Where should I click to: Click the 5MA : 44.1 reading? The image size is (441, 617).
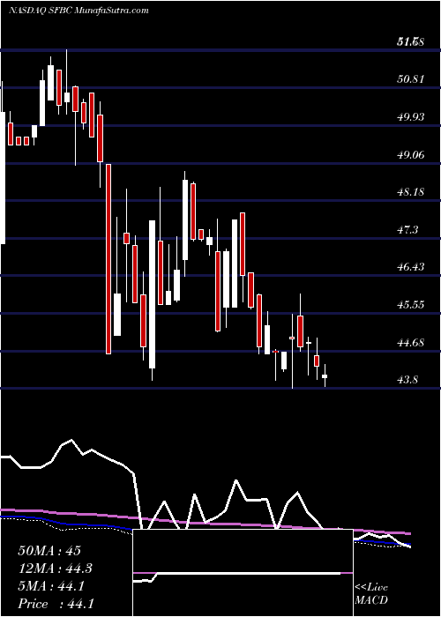51,586
